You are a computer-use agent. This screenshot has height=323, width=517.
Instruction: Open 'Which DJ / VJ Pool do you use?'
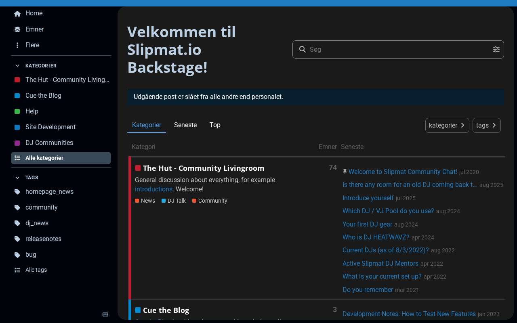(388, 211)
